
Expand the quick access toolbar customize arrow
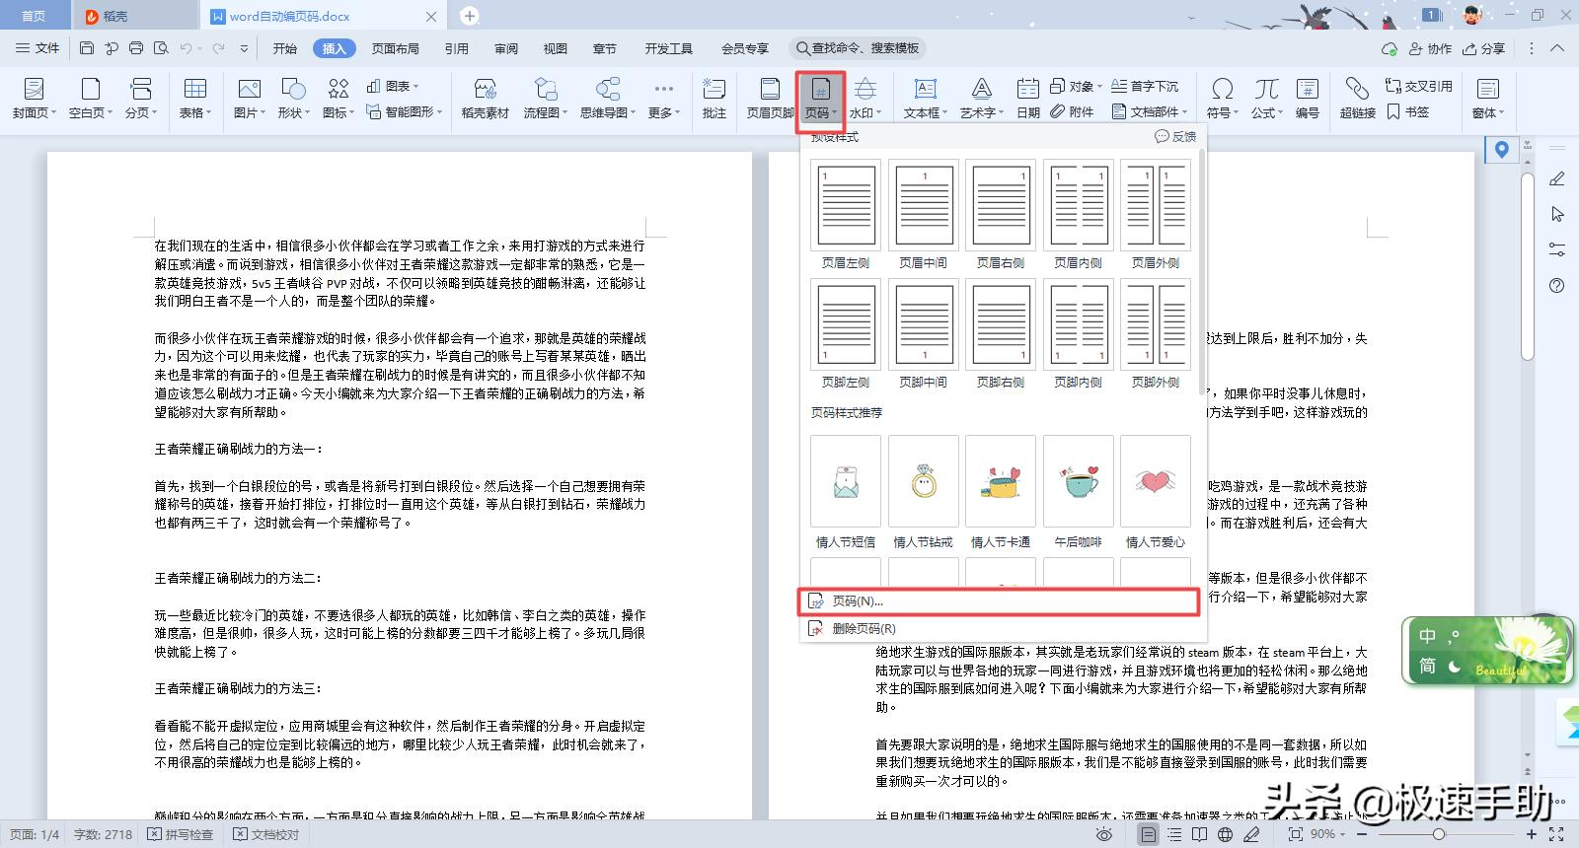[x=244, y=48]
